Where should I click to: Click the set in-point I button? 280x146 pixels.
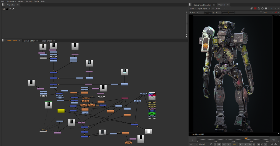click(x=215, y=144)
